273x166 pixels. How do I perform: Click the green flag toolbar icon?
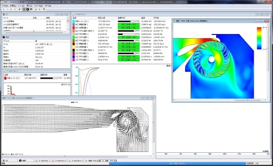tap(31, 10)
